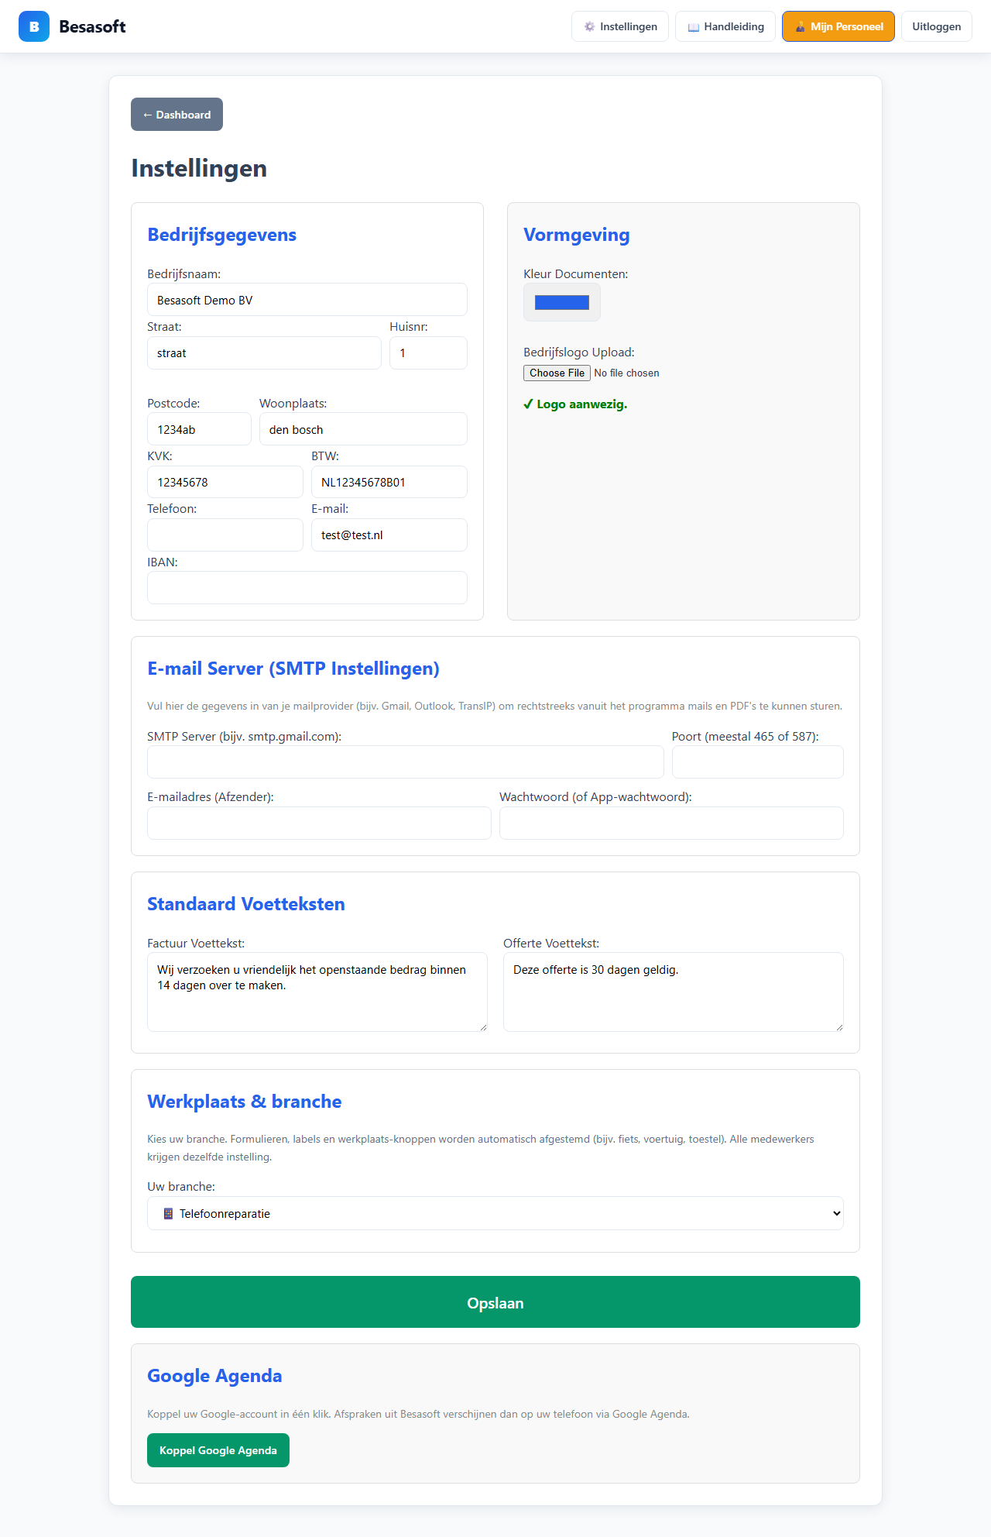The width and height of the screenshot is (991, 1537).
Task: Click the E-mail field showing test@test.nl
Action: (x=389, y=535)
